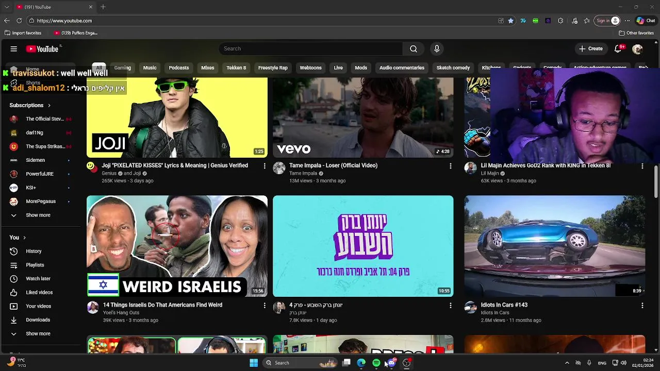Open Spotify from the taskbar
Screen dimensions: 660x371
376,363
